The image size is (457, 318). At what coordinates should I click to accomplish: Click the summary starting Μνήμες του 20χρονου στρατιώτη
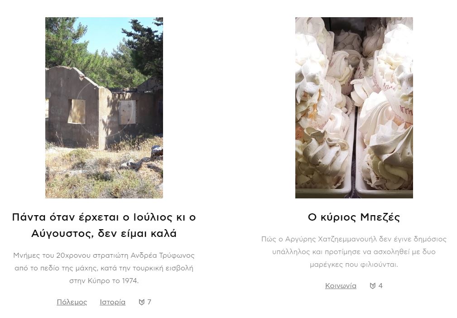[x=104, y=268]
